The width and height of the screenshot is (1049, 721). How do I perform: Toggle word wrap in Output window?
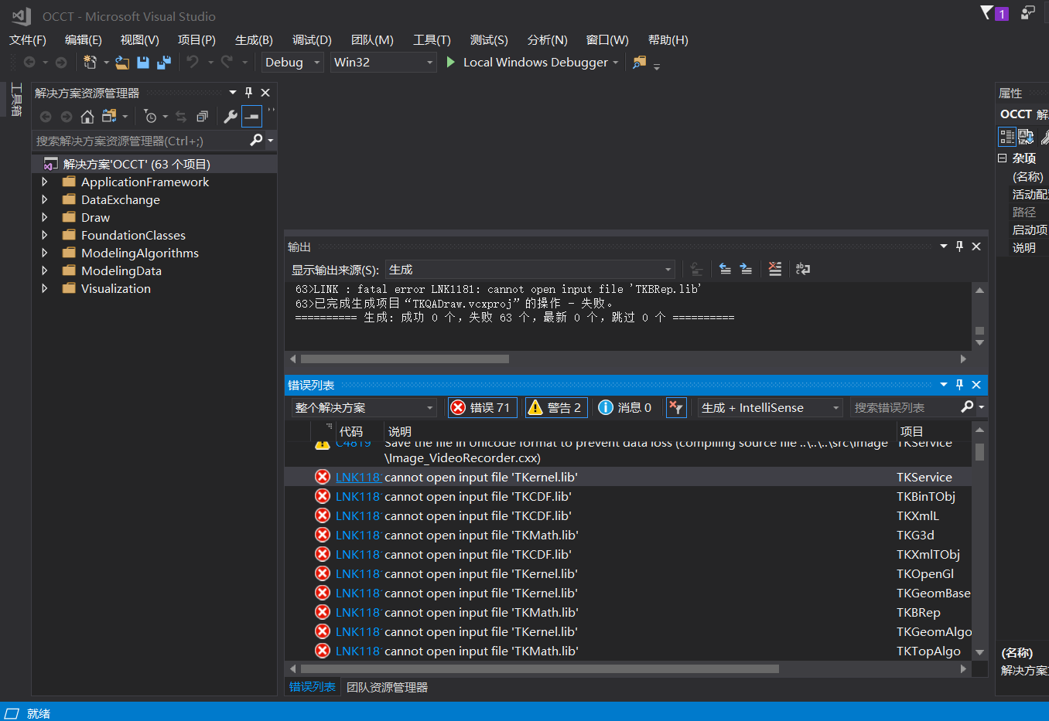click(803, 269)
